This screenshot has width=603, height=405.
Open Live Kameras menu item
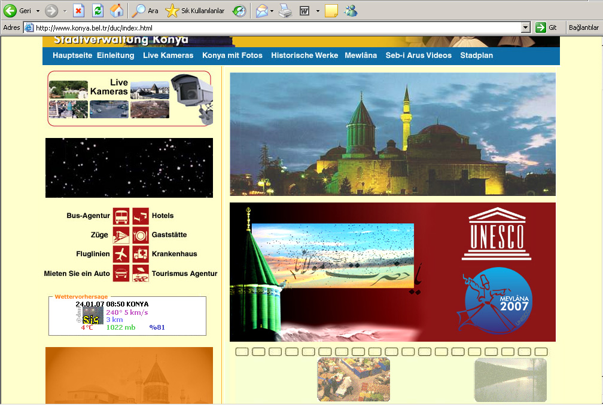[168, 56]
